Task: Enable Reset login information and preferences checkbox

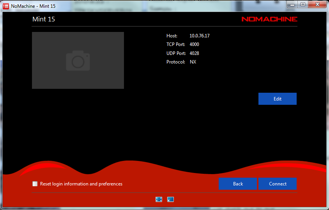Action: pos(35,184)
